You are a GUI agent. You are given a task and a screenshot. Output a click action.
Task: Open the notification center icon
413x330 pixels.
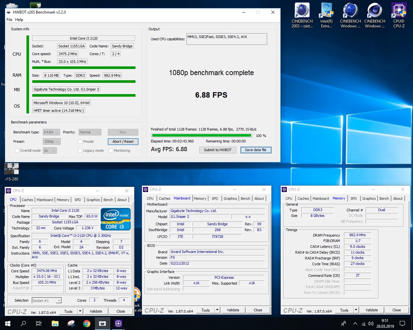click(x=402, y=324)
